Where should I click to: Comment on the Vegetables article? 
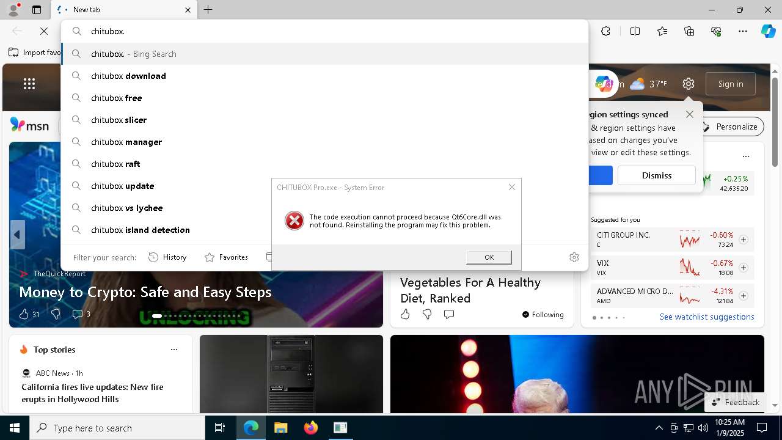click(449, 314)
